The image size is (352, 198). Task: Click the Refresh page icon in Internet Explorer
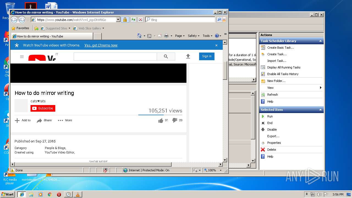(x=133, y=20)
